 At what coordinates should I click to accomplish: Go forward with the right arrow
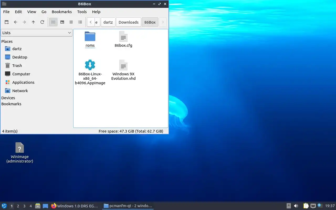pyautogui.click(x=24, y=22)
